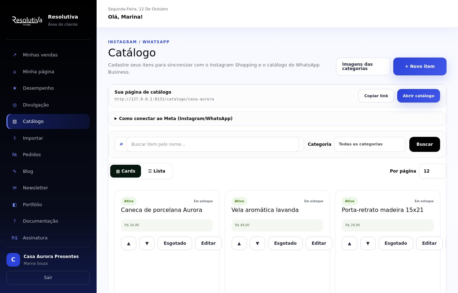Click Sair to log out
Image resolution: width=458 pixels, height=293 pixels.
pos(48,278)
